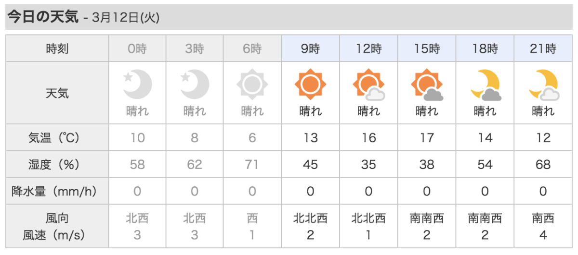The image size is (578, 255).
Task: Click the 時刻 header cell
Action: click(x=57, y=49)
